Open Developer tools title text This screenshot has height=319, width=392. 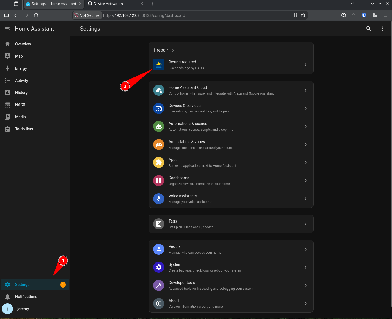(182, 283)
